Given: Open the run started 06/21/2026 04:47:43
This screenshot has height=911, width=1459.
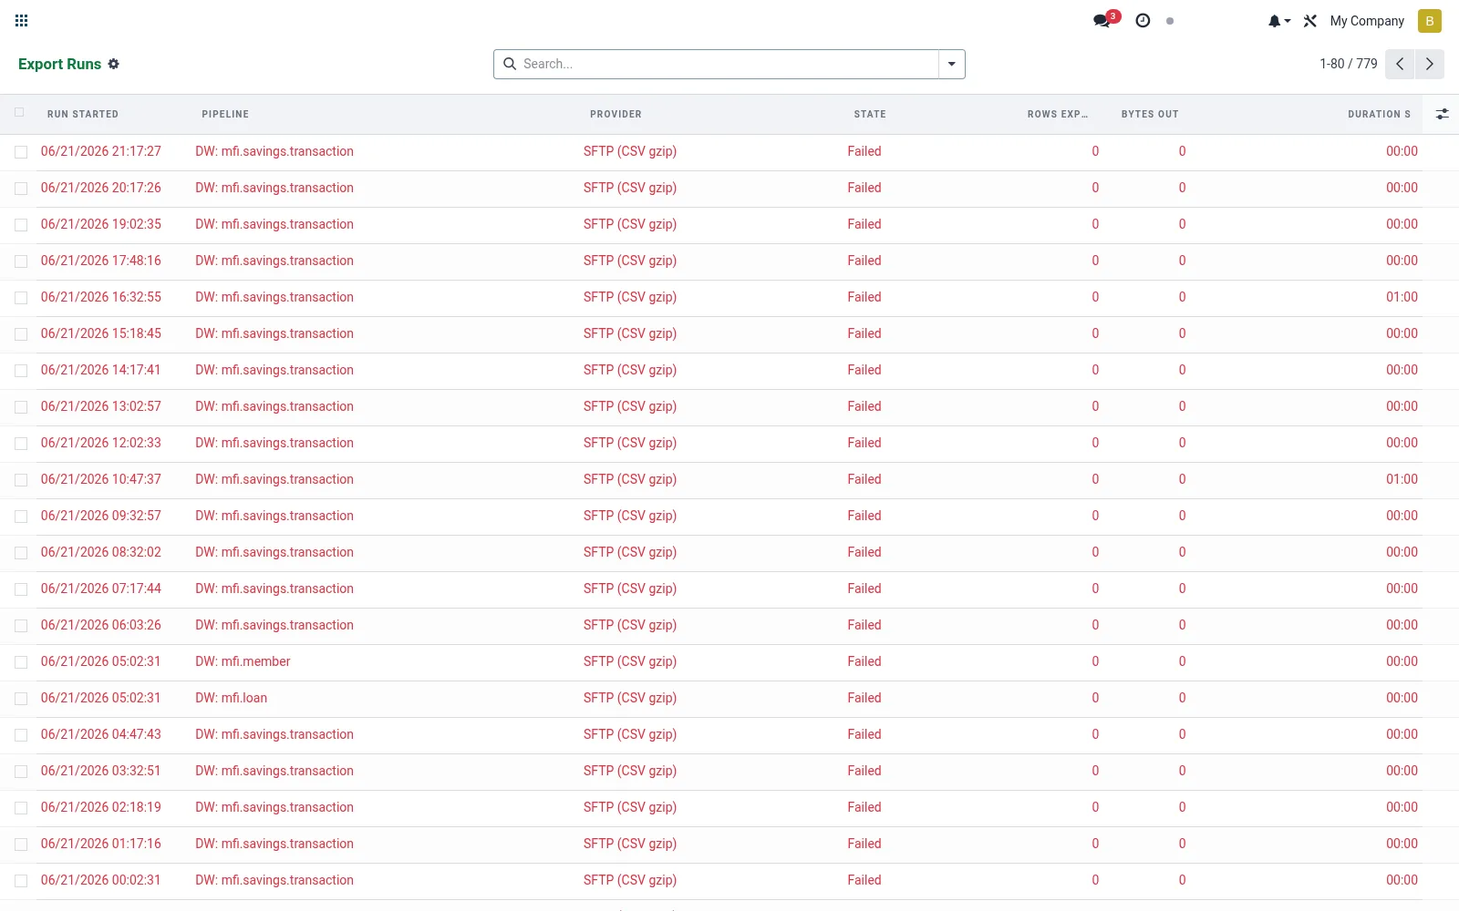Looking at the screenshot, I should pyautogui.click(x=100, y=734).
